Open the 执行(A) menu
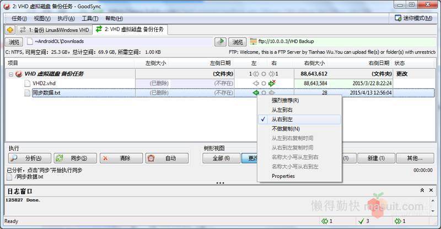The width and height of the screenshot is (441, 229). (x=66, y=19)
